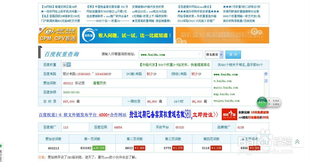Open the 商务中国 red logo ad

[229, 114]
